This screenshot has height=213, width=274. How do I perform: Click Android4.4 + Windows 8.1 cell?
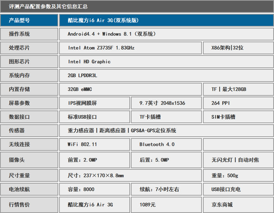167,34
